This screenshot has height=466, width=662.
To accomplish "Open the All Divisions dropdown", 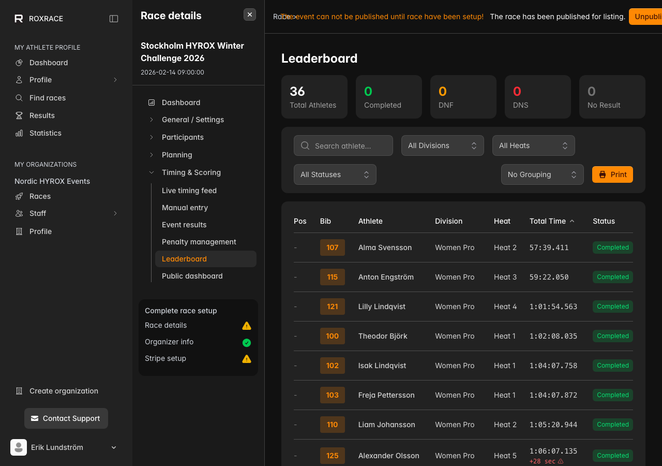I will click(x=443, y=145).
